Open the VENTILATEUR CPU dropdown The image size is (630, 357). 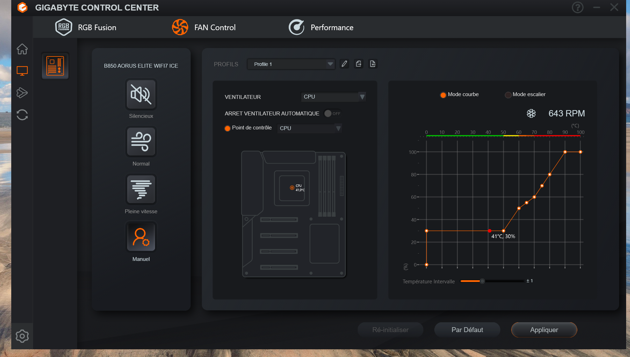(x=333, y=97)
